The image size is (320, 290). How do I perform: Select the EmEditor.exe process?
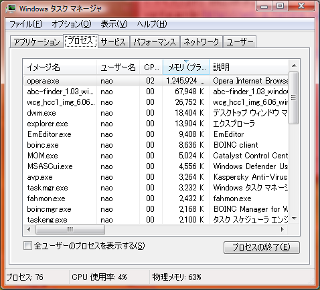pos(156,134)
